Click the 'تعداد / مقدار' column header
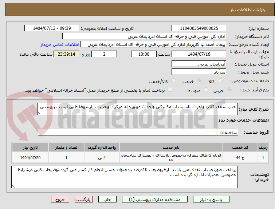 (66, 147)
